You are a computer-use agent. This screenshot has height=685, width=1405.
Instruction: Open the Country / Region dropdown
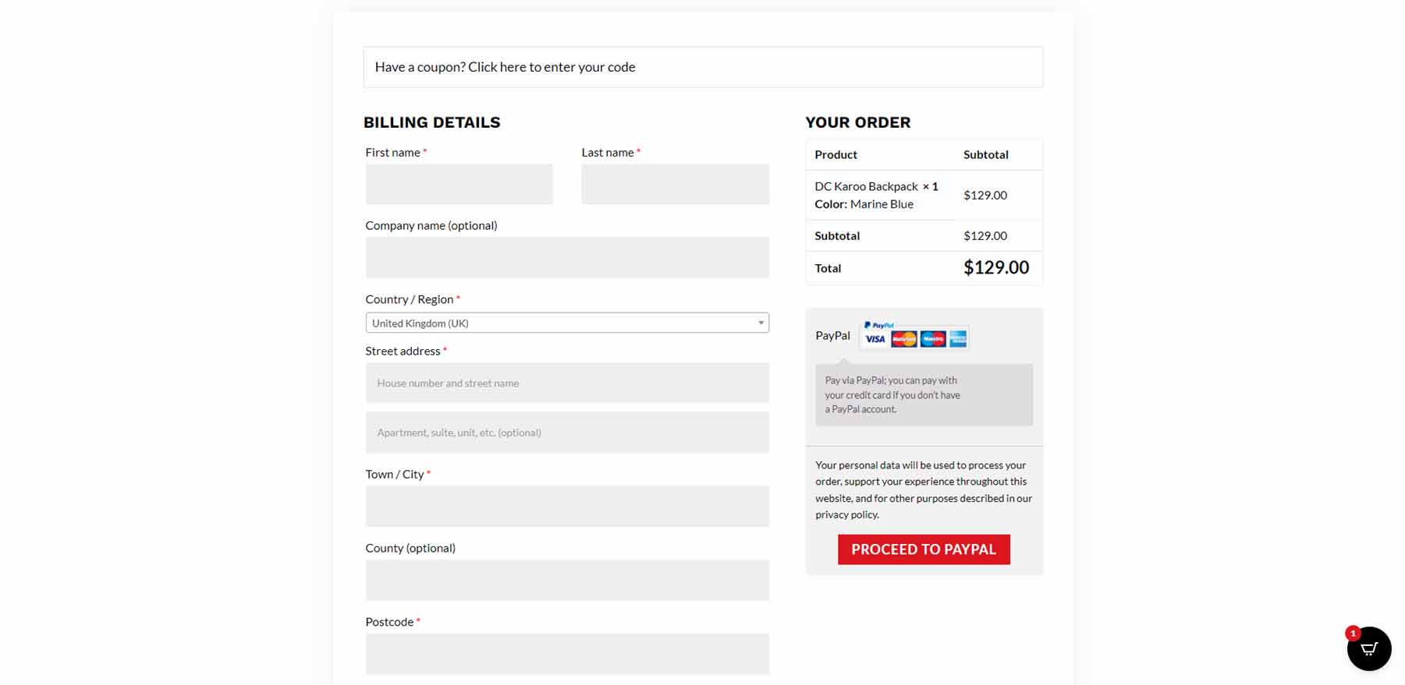click(567, 322)
